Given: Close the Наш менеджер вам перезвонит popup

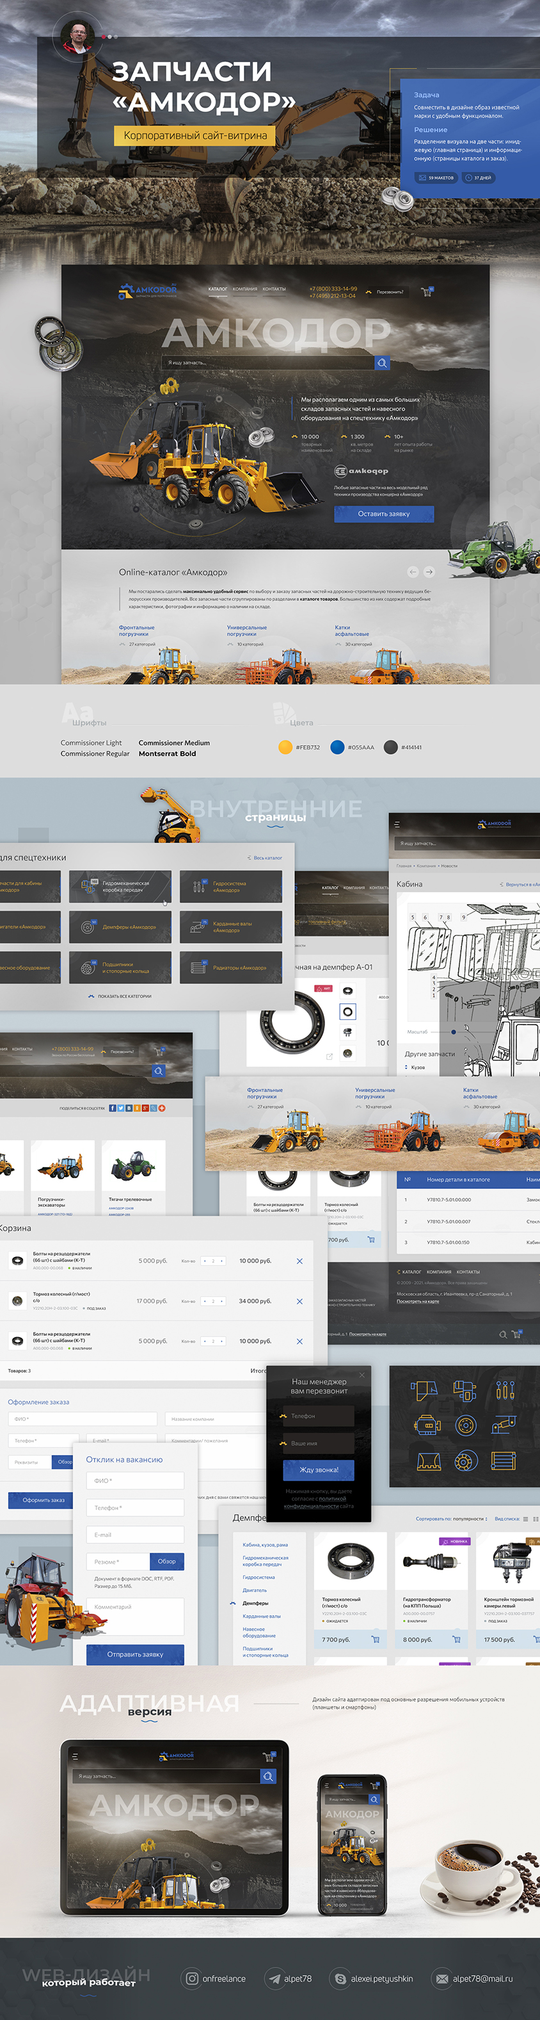Looking at the screenshot, I should pos(361,1375).
